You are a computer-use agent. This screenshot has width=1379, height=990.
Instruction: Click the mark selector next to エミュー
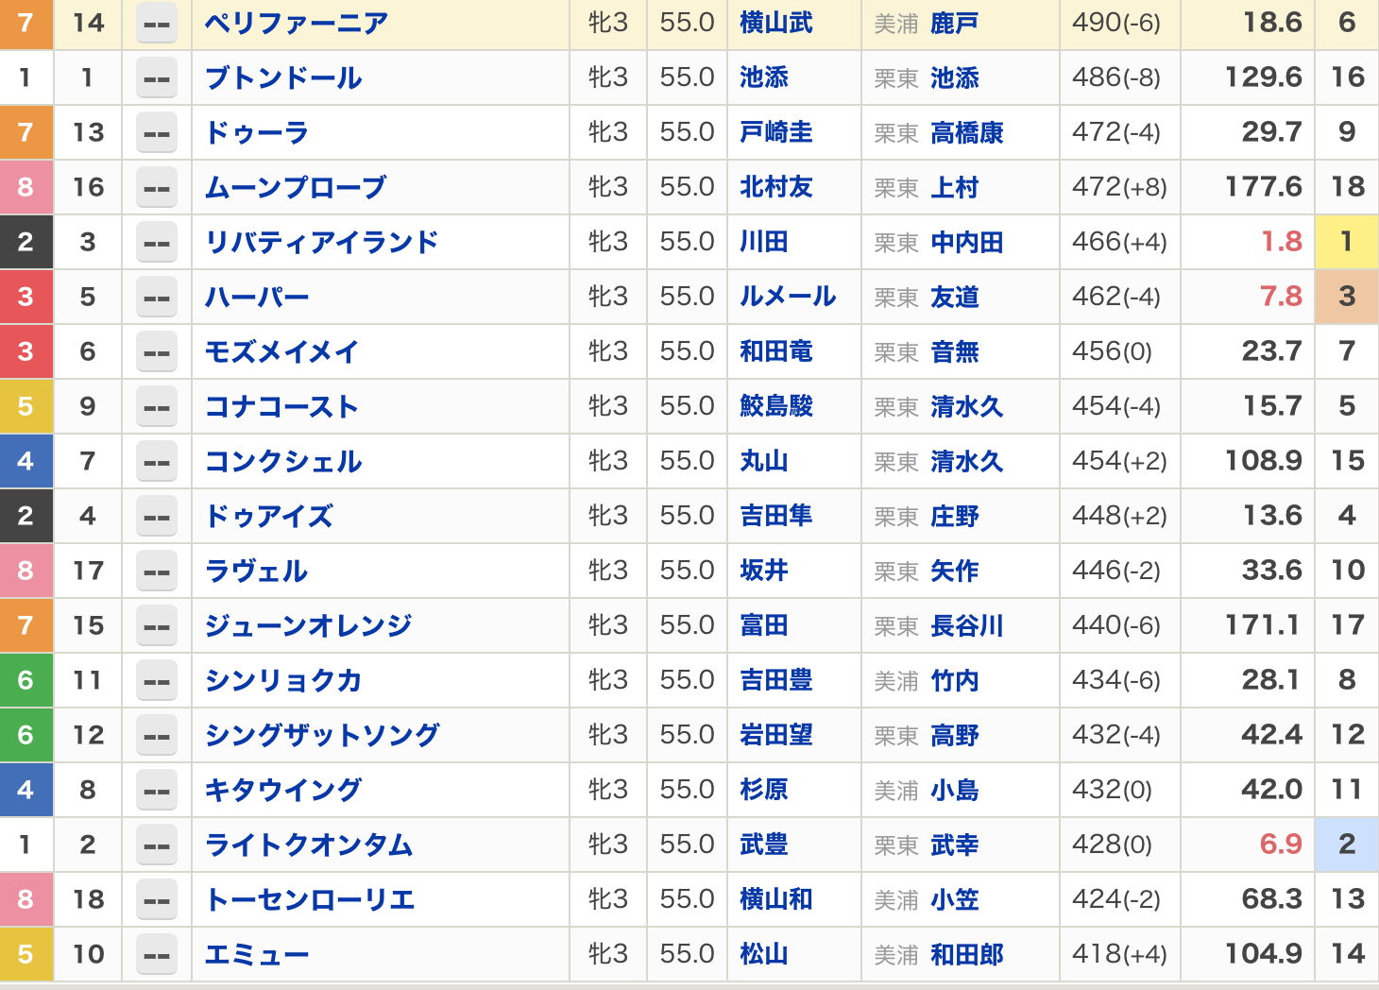click(x=157, y=954)
